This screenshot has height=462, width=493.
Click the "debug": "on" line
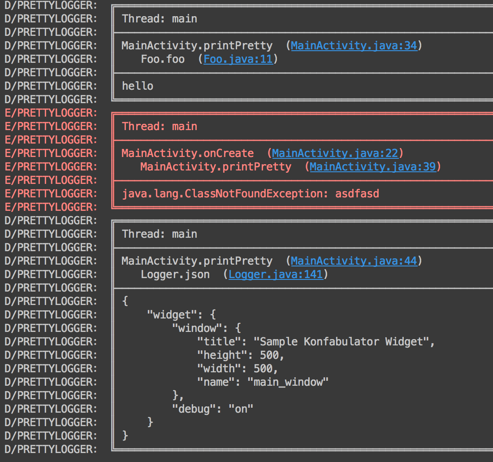click(212, 409)
